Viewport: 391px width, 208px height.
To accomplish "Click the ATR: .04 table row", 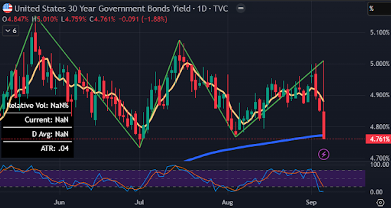I will click(x=37, y=149).
